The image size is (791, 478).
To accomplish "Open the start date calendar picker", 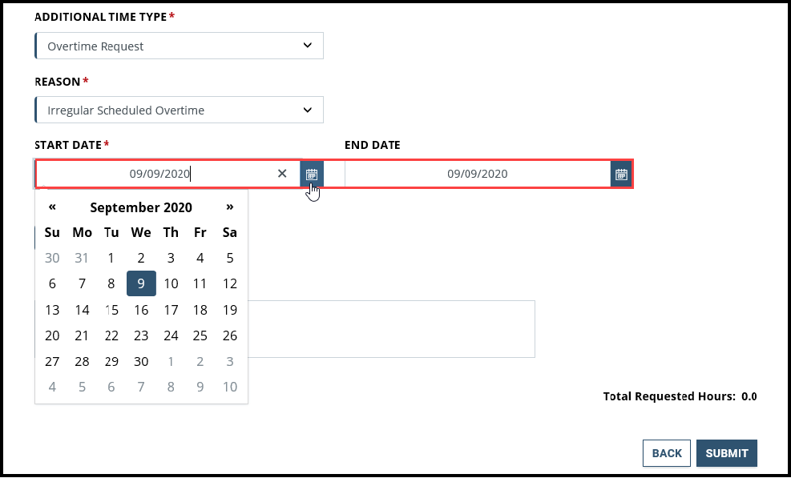I will [x=311, y=174].
